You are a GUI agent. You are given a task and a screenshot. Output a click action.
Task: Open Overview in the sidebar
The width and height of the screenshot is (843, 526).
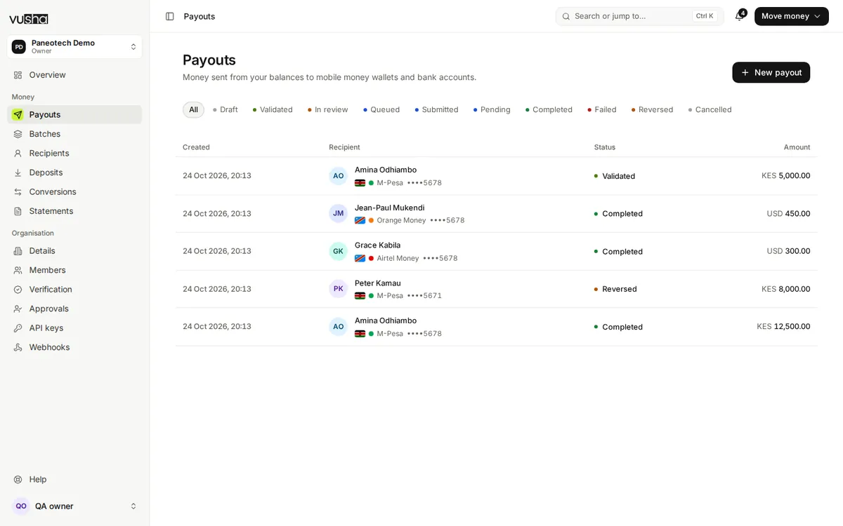click(74, 75)
